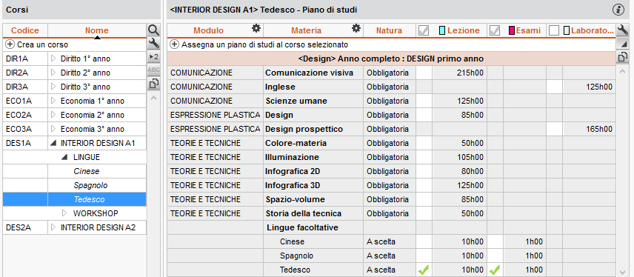Collapse the INTERIOR DESIGN A1 node
Image resolution: width=634 pixels, height=277 pixels.
pos(53,143)
